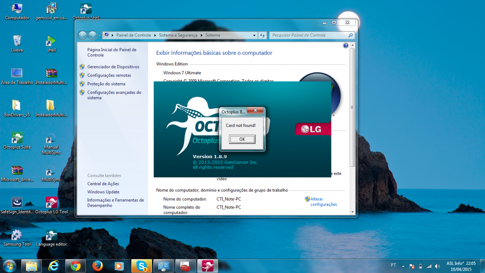Screen dimensions: 485x273
Task: Open recent pages dropdown beside navigation arrows
Action: pyautogui.click(x=99, y=35)
